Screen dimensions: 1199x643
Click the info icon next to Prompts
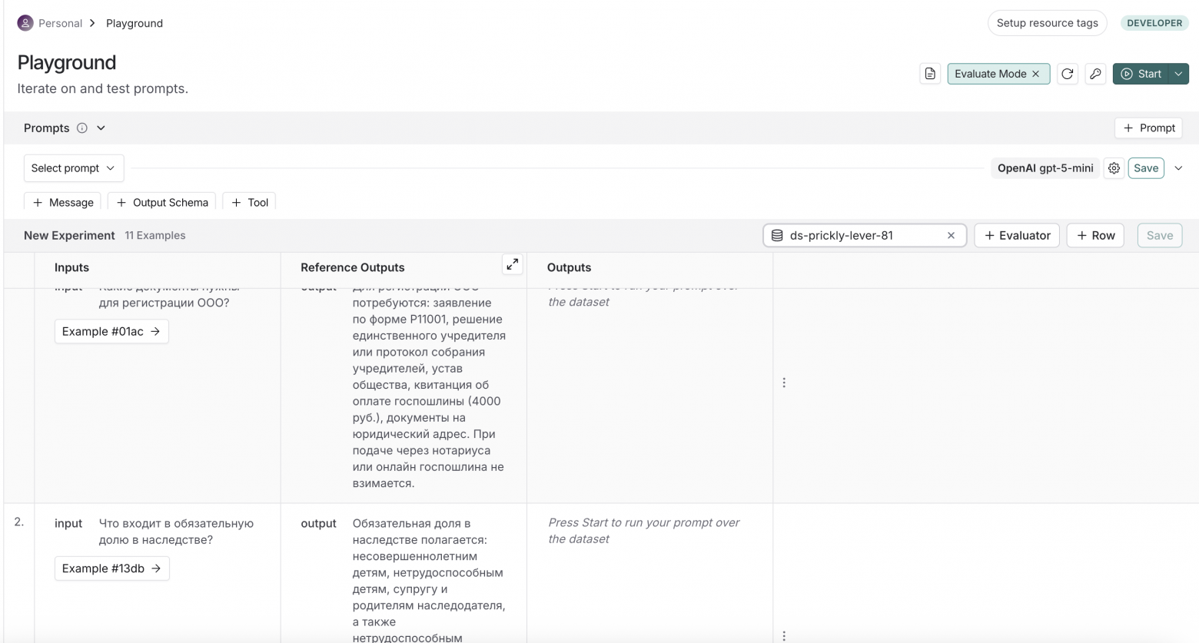tap(82, 128)
